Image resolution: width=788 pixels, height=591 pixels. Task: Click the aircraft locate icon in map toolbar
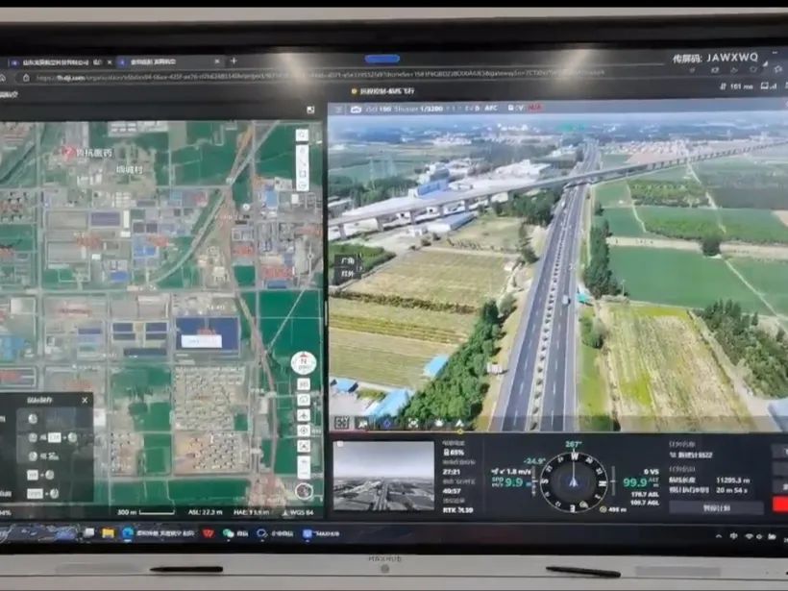tap(304, 415)
